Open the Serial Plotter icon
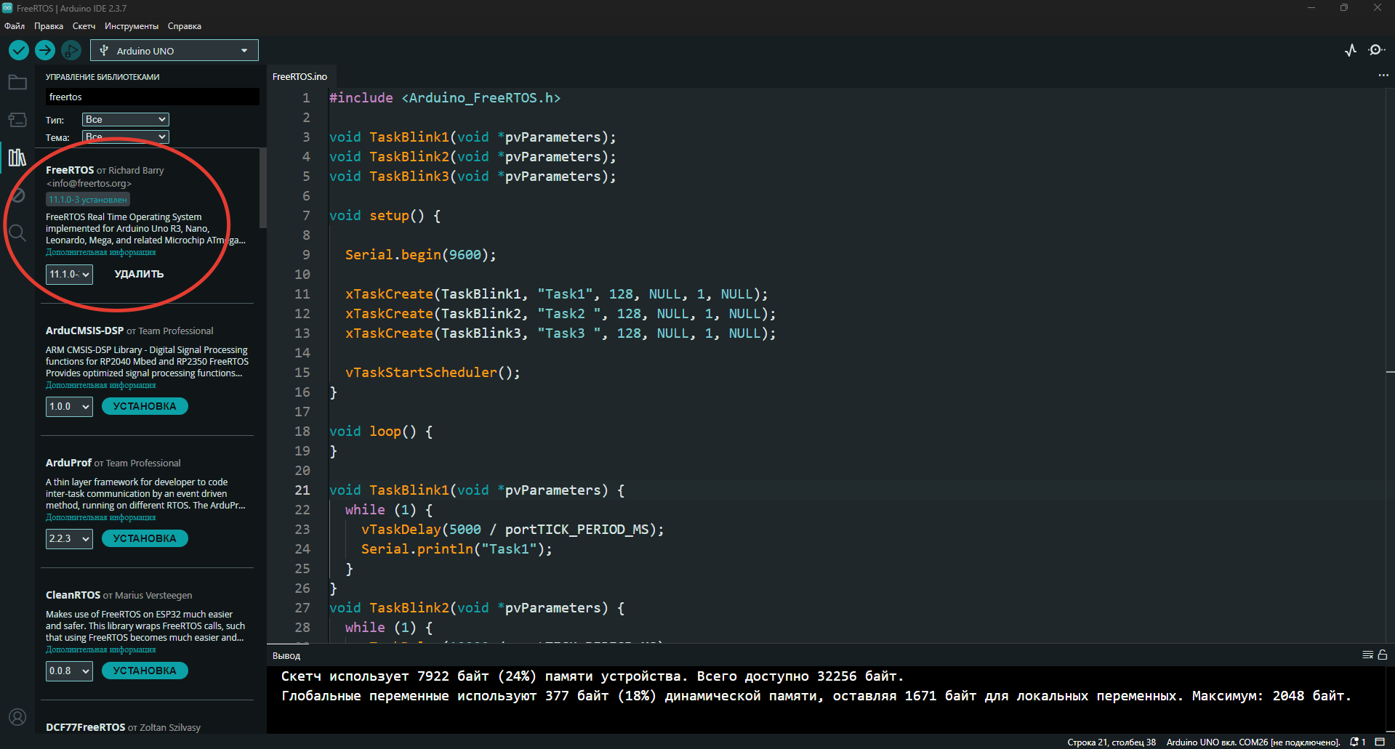This screenshot has height=749, width=1395. pos(1351,50)
